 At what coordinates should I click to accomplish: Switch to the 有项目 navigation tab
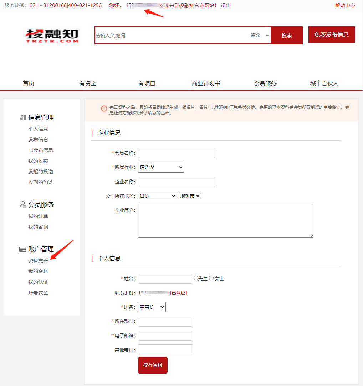[x=147, y=83]
